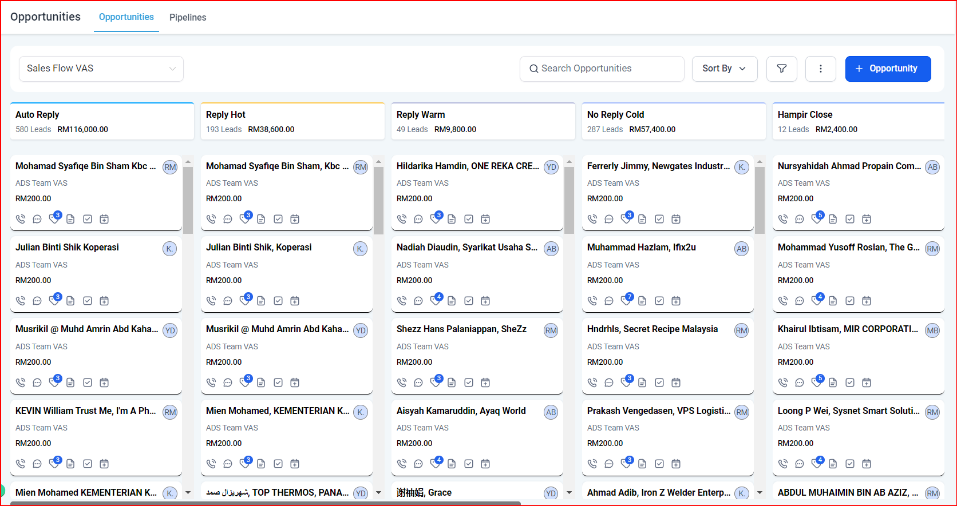
Task: Click Reply Hot column scroll-down arrow
Action: tap(378, 492)
